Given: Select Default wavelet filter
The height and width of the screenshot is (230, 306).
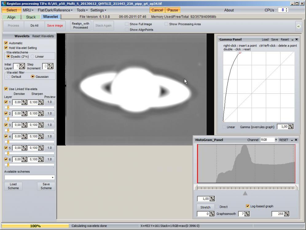Looking at the screenshot, I should [x=8, y=77].
